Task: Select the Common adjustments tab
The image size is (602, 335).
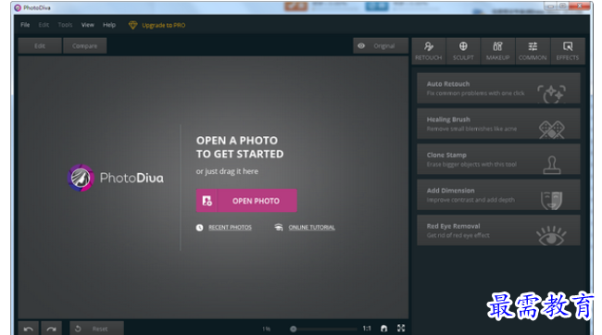Action: [x=533, y=51]
